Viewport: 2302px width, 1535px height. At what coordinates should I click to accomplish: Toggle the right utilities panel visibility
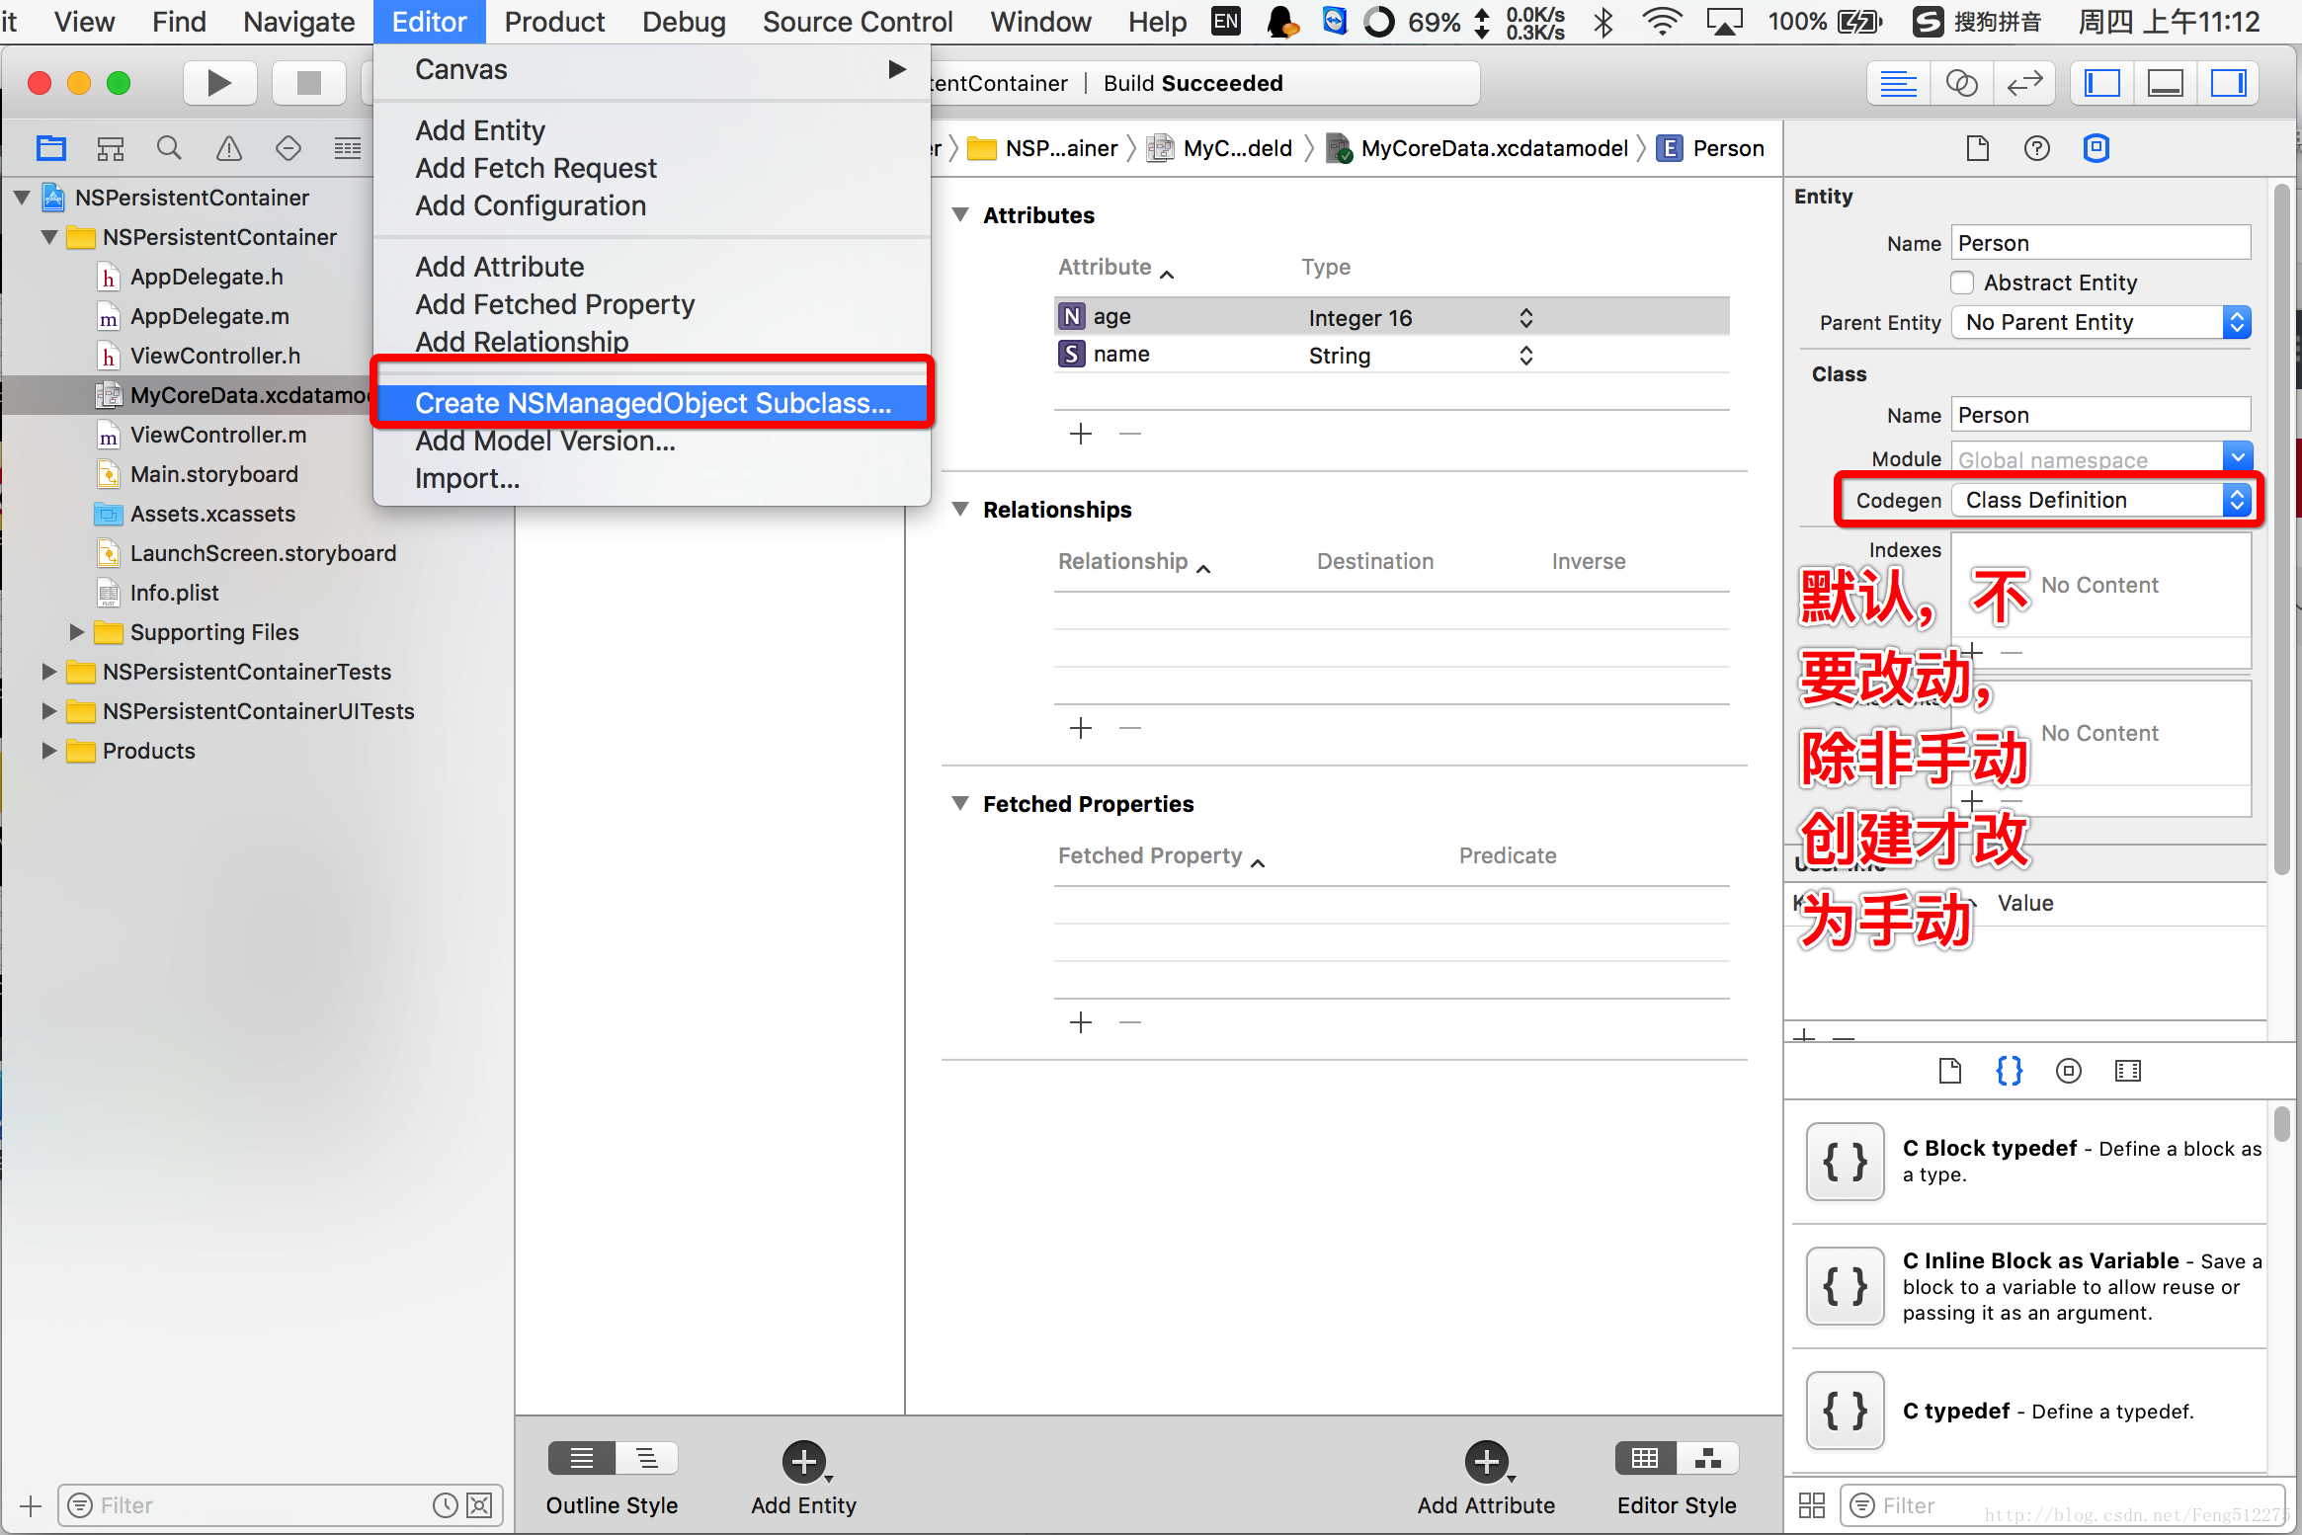(x=2228, y=83)
